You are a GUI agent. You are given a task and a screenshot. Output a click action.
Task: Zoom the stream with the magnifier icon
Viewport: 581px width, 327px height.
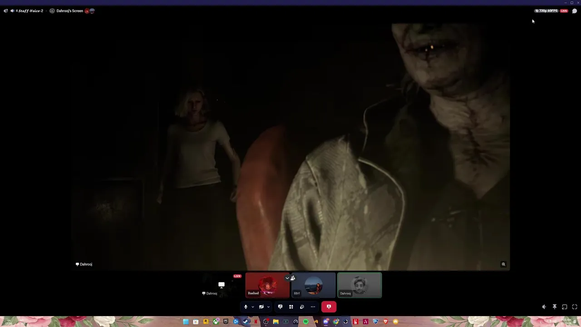coord(503,264)
